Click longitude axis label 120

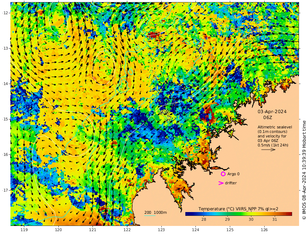[58, 230]
